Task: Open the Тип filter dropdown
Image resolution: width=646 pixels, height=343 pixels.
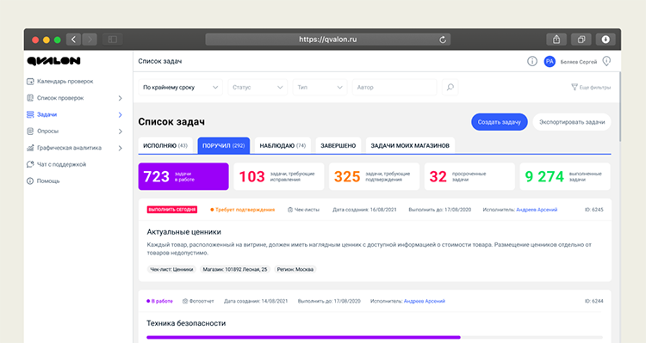Action: point(320,87)
